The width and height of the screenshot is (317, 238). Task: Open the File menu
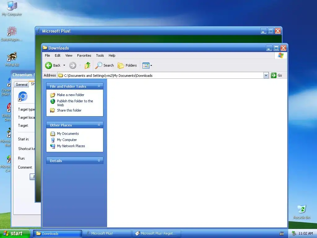tap(47, 55)
